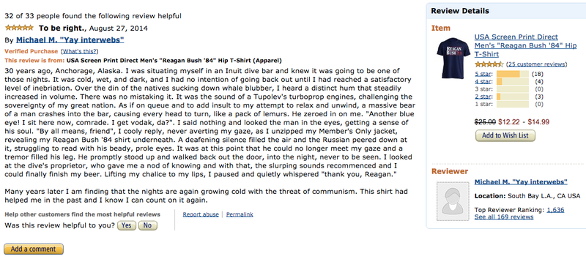Open the Reagan Bush '84 shirt thumbnail
Screen dimensions: 586x267
tap(453, 58)
